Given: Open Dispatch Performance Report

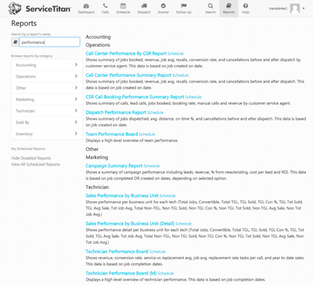Looking at the screenshot, I should pos(116,112).
